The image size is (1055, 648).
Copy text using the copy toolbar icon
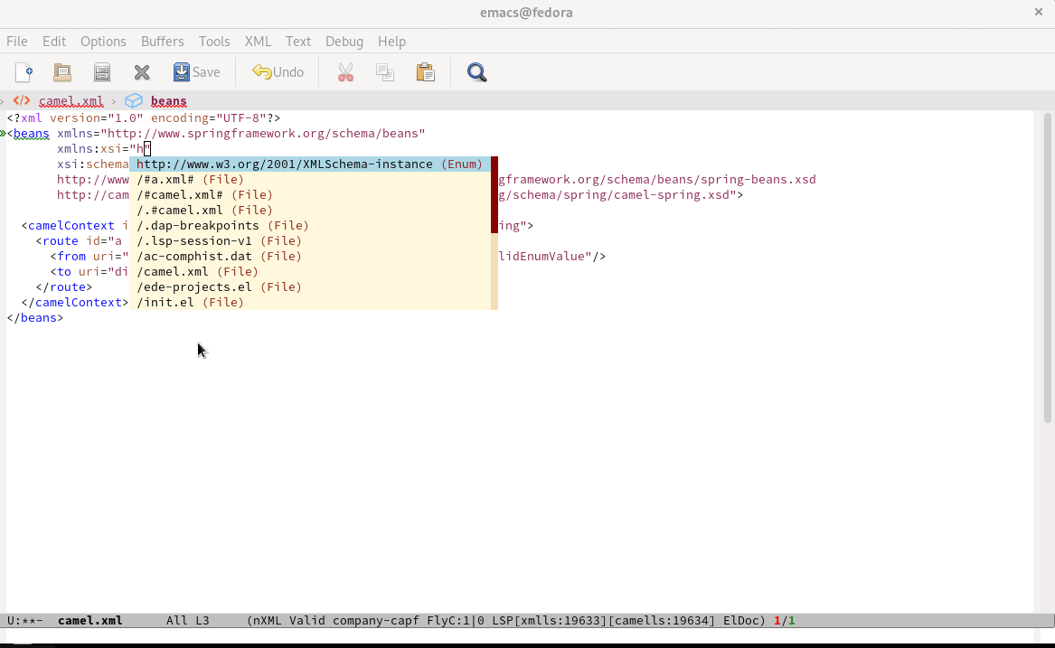[x=385, y=71]
